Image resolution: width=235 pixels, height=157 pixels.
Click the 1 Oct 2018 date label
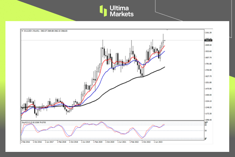pos(74,141)
